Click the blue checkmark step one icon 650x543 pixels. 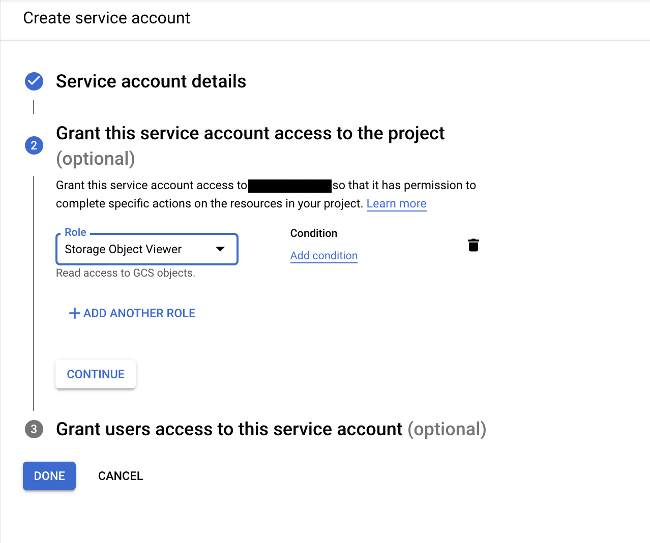click(x=34, y=81)
